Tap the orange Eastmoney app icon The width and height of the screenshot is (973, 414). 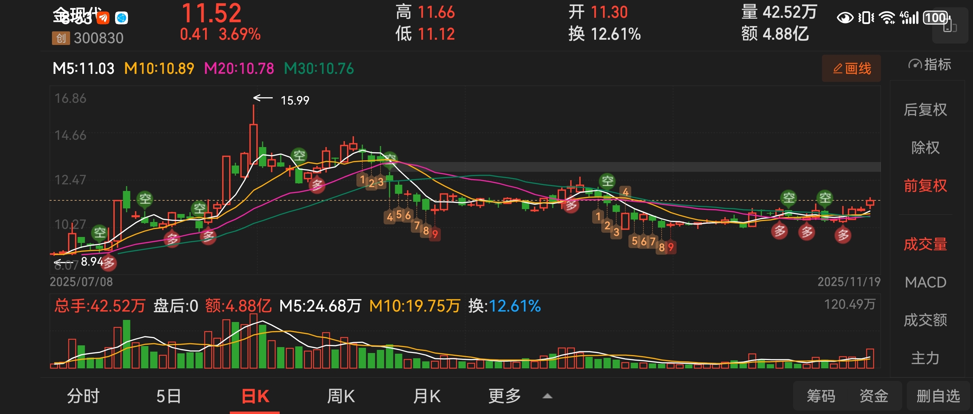103,17
